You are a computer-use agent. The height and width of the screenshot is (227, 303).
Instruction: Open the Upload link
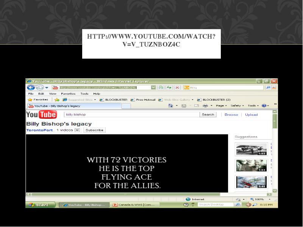click(251, 115)
